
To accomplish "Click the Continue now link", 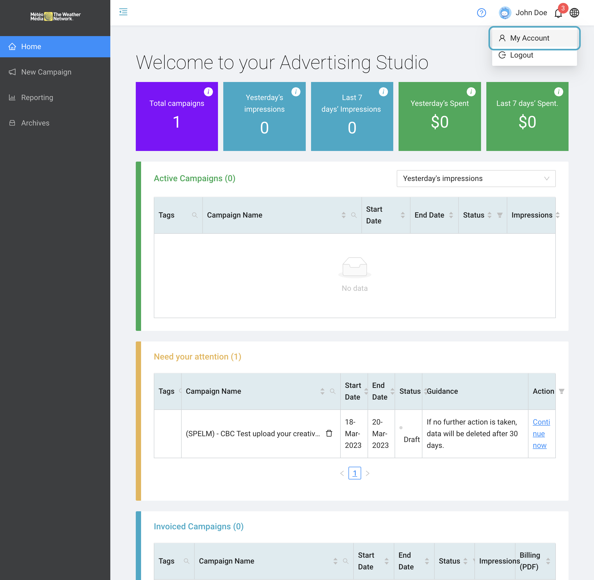I will [541, 434].
